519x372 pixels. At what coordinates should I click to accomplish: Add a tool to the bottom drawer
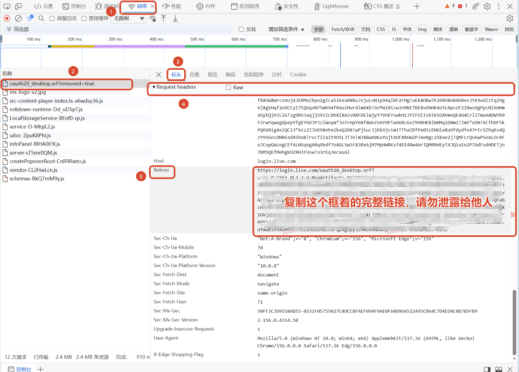(x=41, y=369)
